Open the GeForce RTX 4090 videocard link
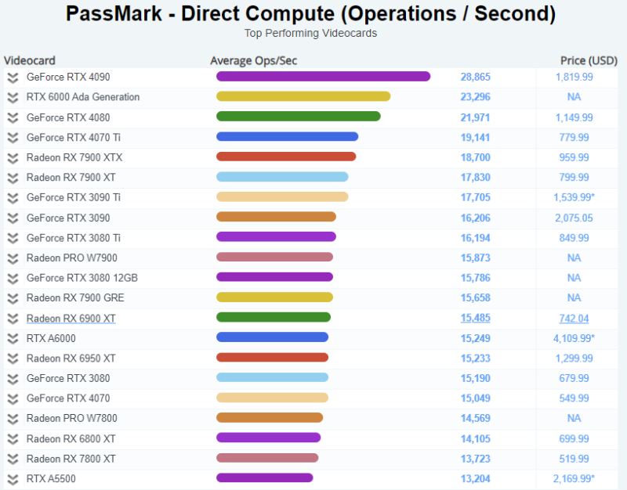The height and width of the screenshot is (490, 627). pyautogui.click(x=68, y=77)
